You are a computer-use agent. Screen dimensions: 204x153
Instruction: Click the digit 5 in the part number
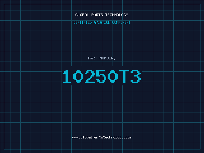tap(101, 76)
